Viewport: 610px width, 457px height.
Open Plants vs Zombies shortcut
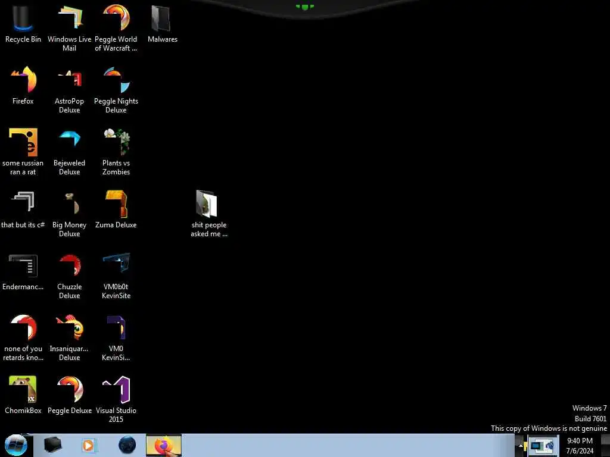(116, 152)
